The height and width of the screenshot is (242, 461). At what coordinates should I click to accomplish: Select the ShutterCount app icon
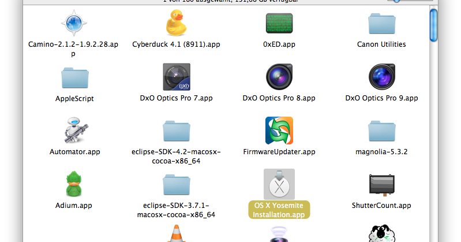381,185
